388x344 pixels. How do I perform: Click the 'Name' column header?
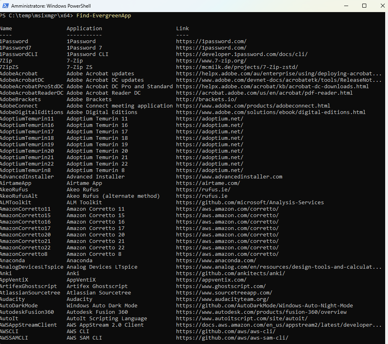point(6,29)
